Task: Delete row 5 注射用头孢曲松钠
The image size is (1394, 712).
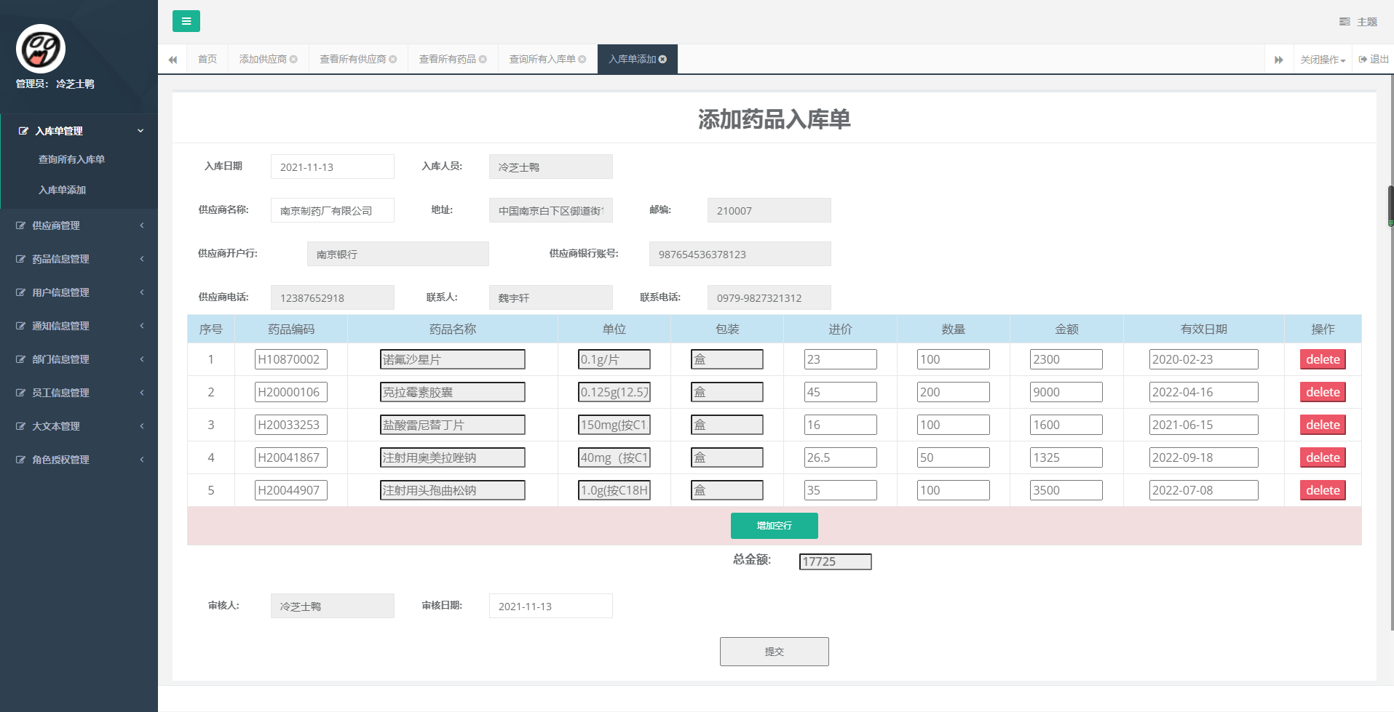Action: (1323, 490)
